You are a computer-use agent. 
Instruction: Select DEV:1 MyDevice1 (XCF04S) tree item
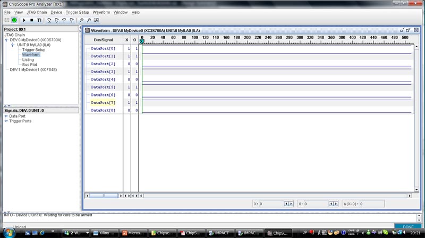coord(33,69)
